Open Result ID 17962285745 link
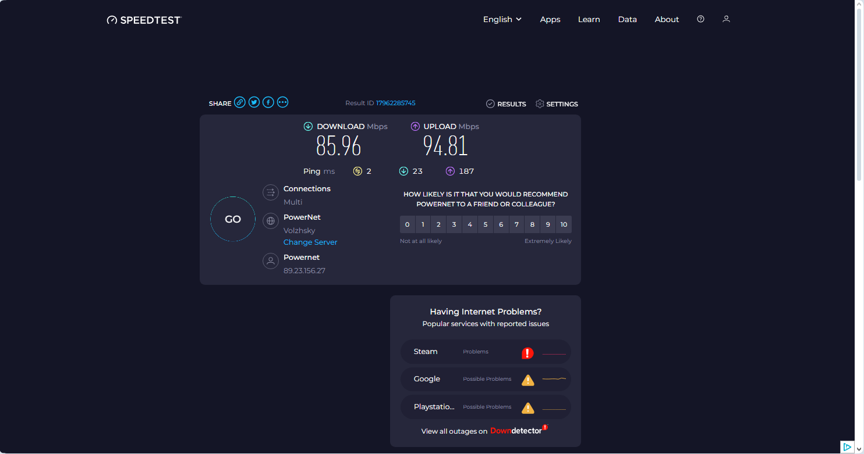 (x=396, y=103)
